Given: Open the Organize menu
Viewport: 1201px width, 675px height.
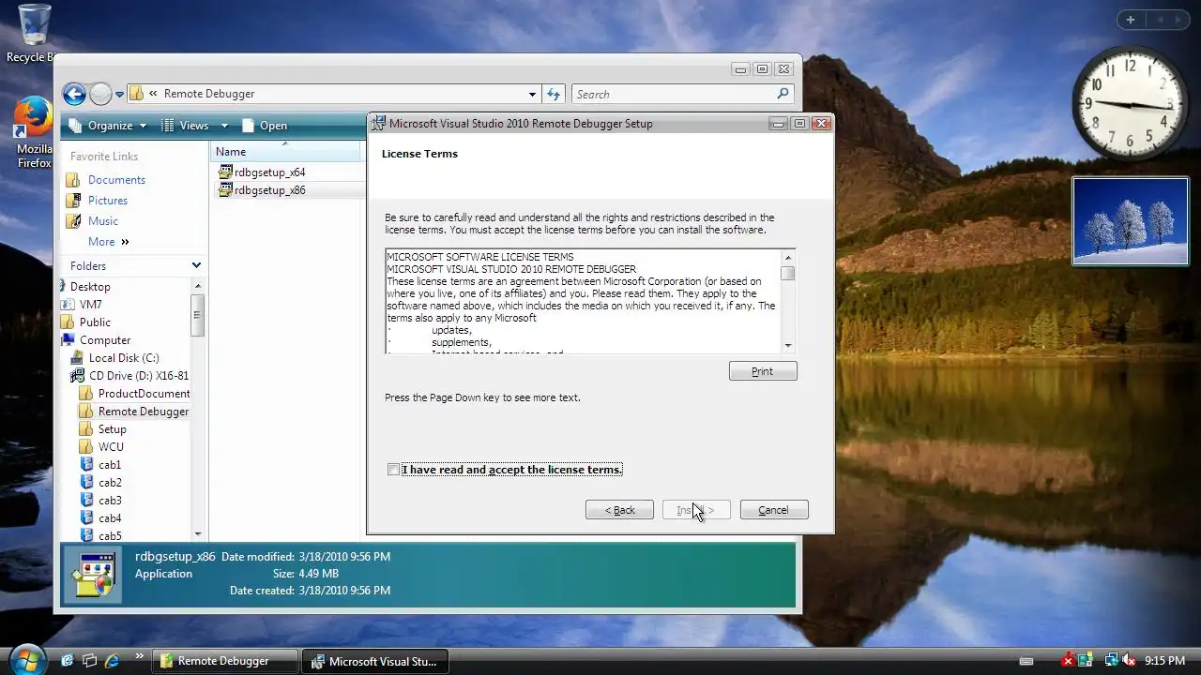Looking at the screenshot, I should pyautogui.click(x=108, y=126).
